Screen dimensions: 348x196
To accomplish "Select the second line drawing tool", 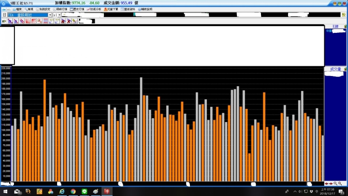I will (x=16, y=21).
